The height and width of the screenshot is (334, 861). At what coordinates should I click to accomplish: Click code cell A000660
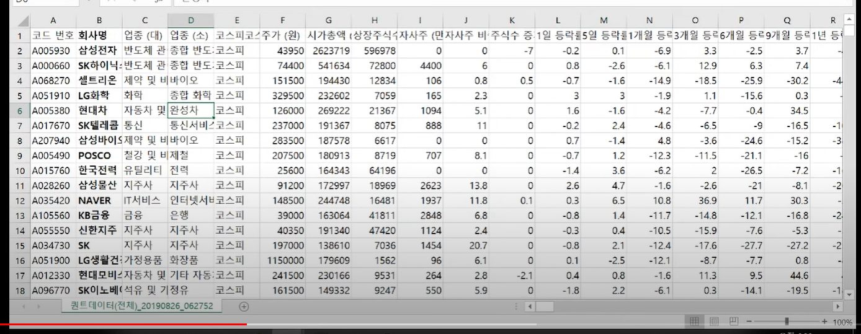point(53,66)
